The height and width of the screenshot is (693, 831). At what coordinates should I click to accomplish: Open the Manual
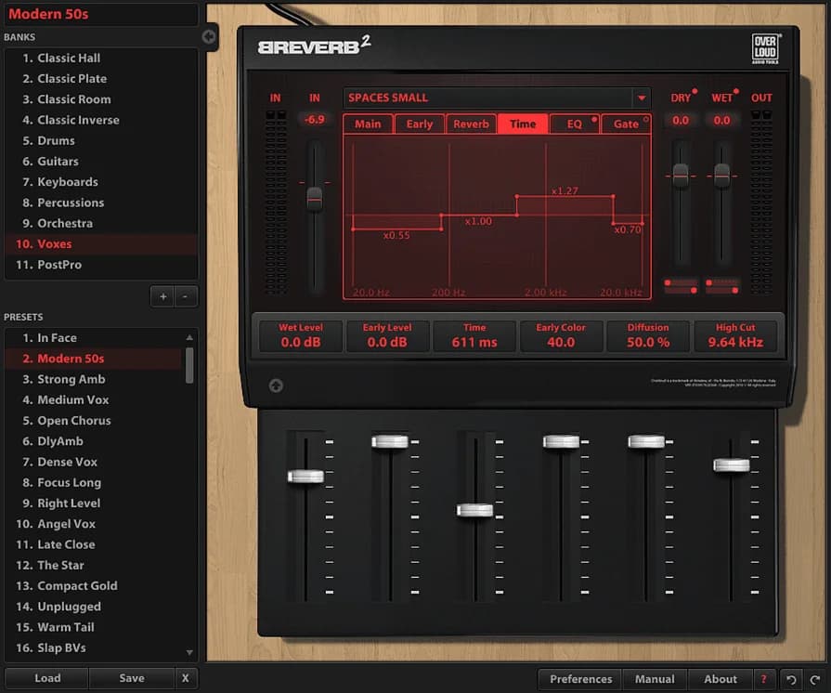(x=655, y=679)
